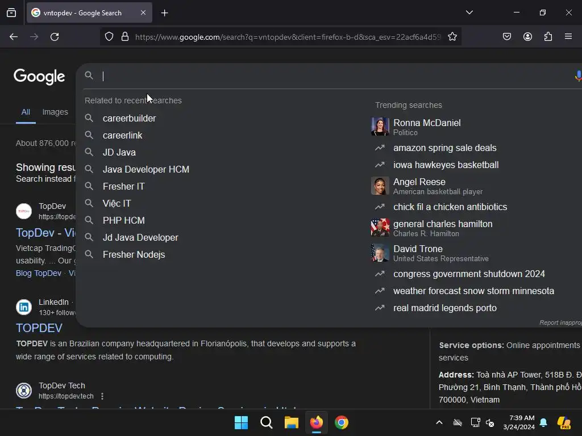Bookmark this page with star icon
This screenshot has width=582, height=436.
452,37
